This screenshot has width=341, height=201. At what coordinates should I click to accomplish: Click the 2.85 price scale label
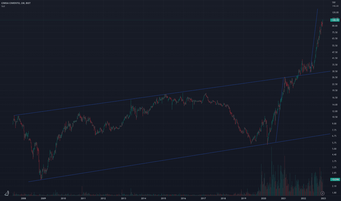pos(334,173)
